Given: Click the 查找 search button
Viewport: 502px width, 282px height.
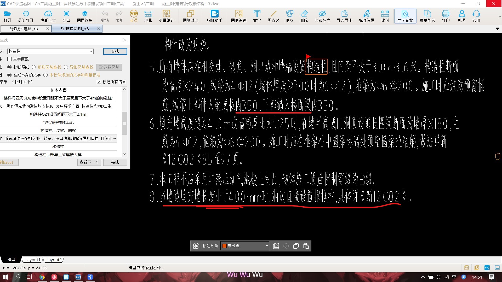Looking at the screenshot, I should coord(115,51).
